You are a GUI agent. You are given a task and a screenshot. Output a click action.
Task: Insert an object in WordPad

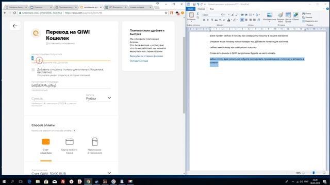tap(295, 16)
